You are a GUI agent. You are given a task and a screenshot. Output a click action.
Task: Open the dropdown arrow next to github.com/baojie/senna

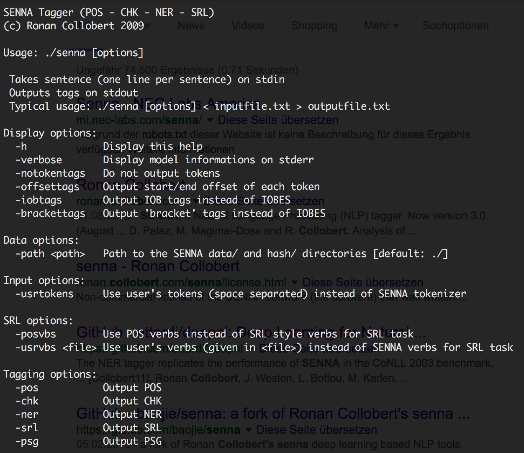248,430
